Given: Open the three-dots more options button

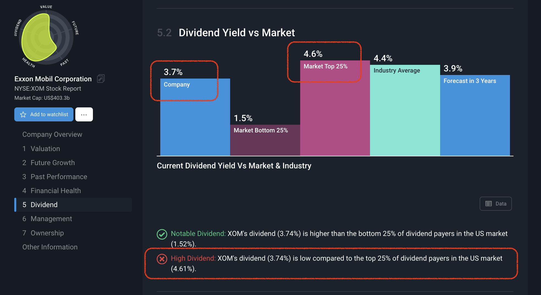Looking at the screenshot, I should click(84, 115).
